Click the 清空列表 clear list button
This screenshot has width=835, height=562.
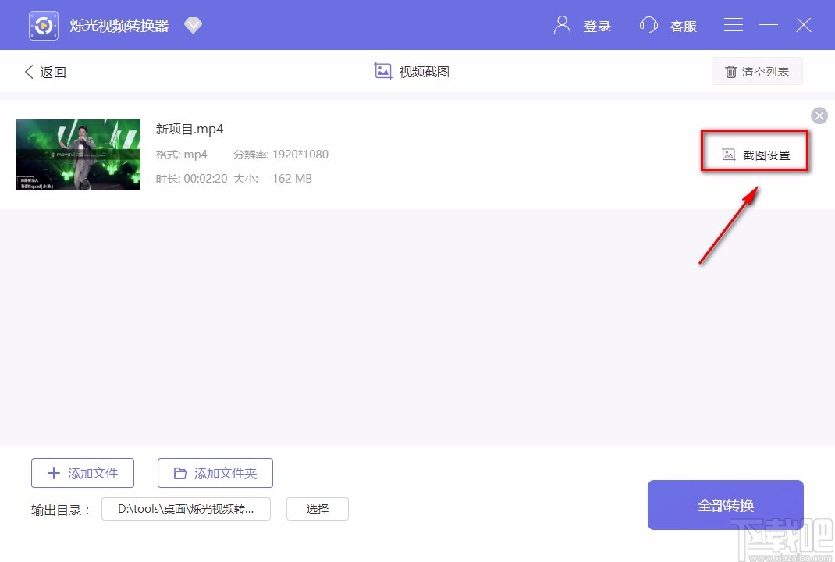point(757,71)
